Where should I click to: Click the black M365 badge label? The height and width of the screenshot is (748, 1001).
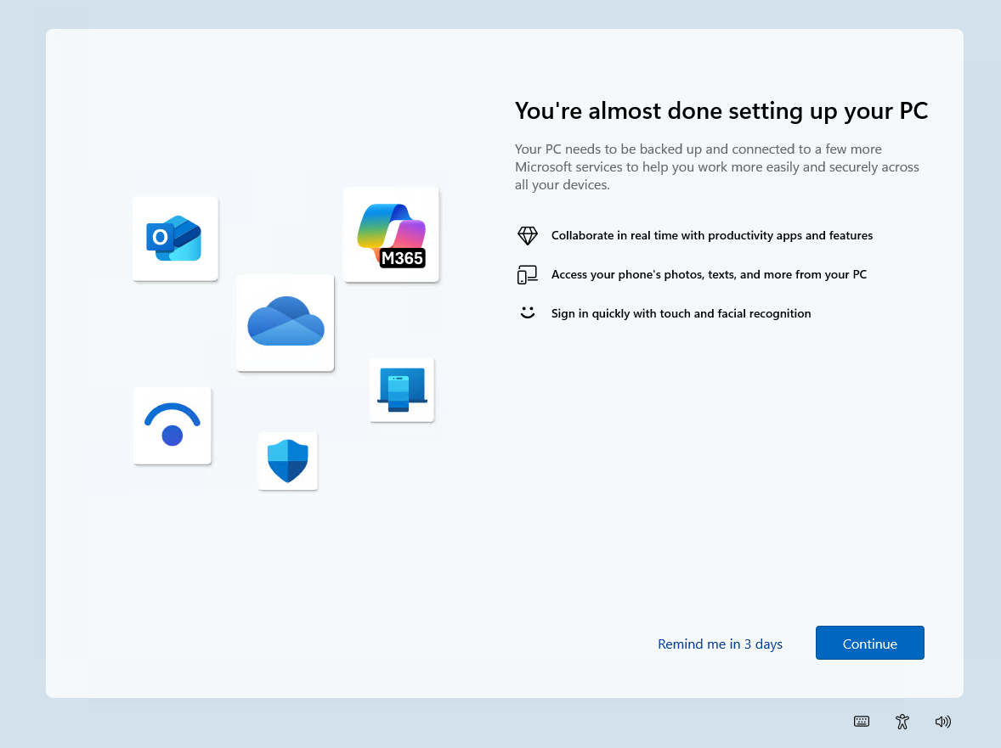pyautogui.click(x=402, y=257)
